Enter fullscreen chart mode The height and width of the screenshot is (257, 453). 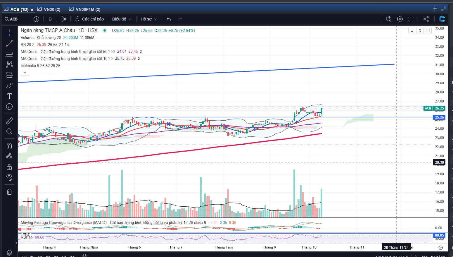click(x=411, y=19)
